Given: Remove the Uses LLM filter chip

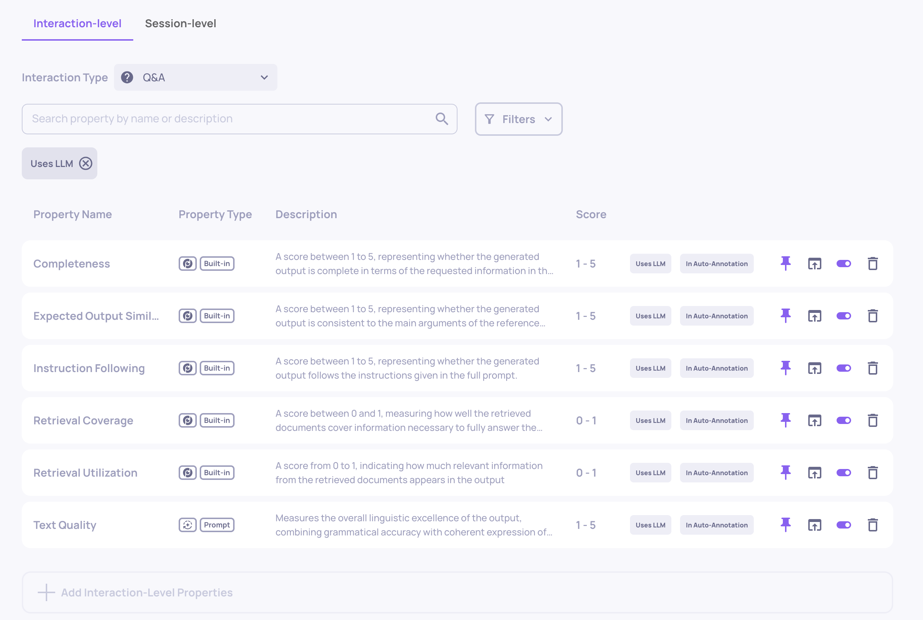Looking at the screenshot, I should tap(85, 163).
